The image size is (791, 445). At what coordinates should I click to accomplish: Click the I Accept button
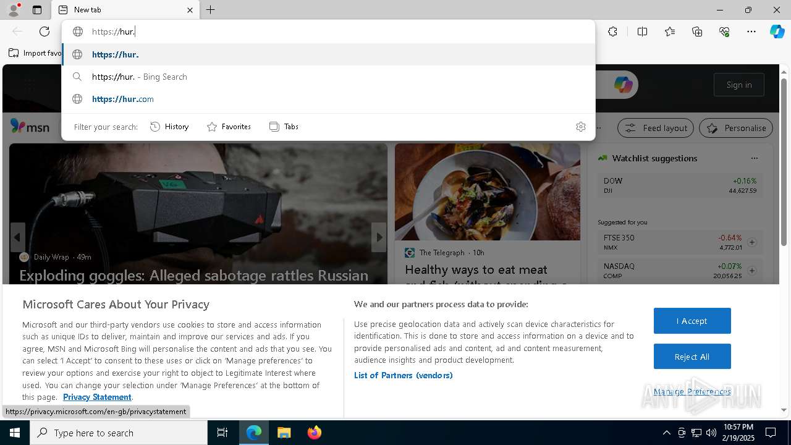click(692, 321)
